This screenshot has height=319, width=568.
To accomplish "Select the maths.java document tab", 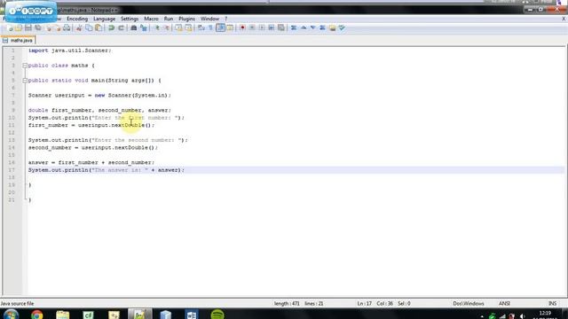I will click(18, 41).
